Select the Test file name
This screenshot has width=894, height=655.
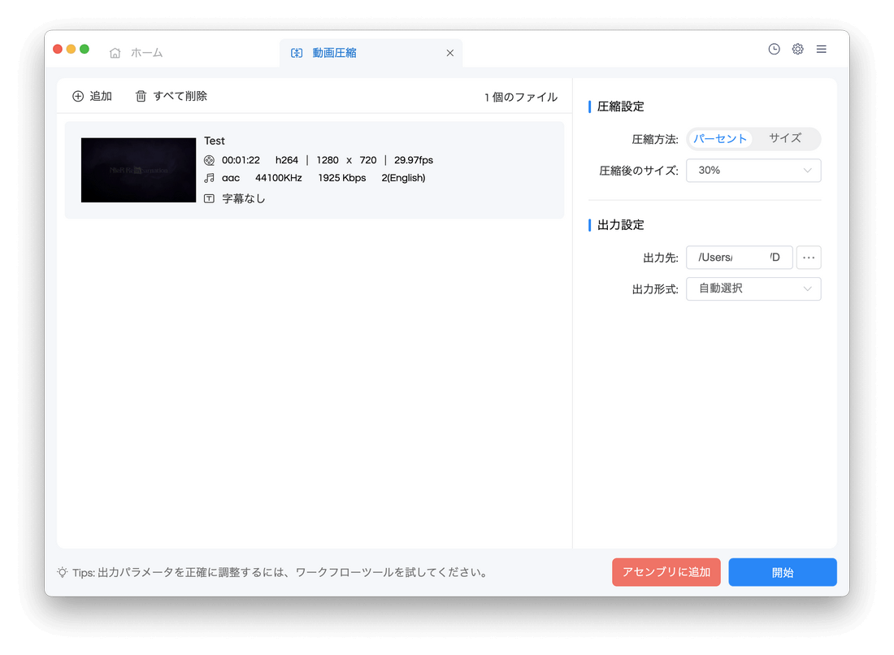[215, 141]
